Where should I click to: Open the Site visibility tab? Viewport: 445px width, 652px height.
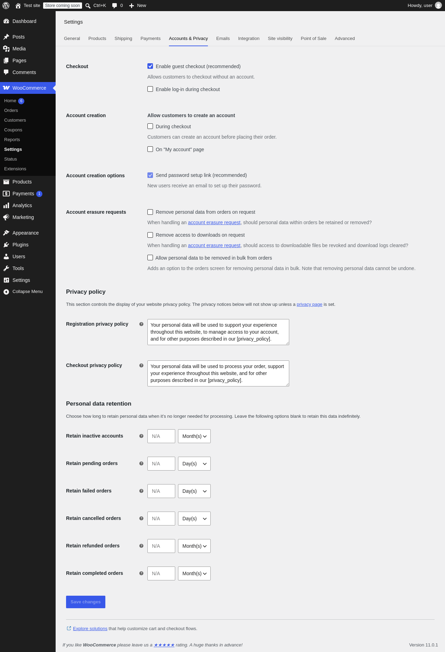coord(280,39)
